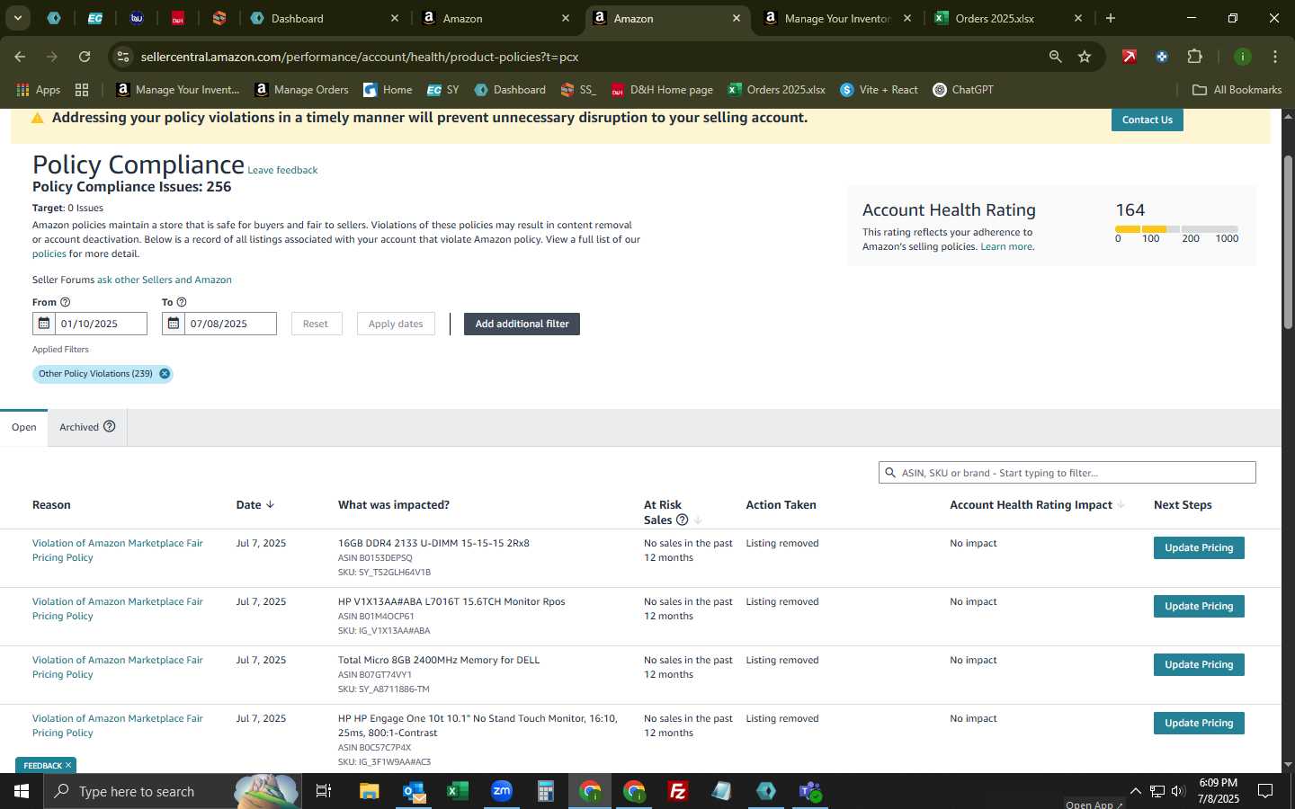This screenshot has width=1295, height=809.
Task: Open the policies link in description
Action: click(49, 253)
